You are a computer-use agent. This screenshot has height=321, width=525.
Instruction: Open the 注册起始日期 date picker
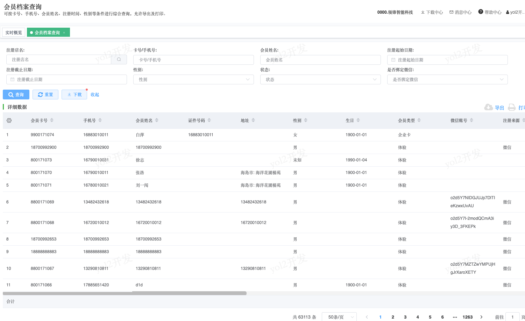[x=447, y=60]
